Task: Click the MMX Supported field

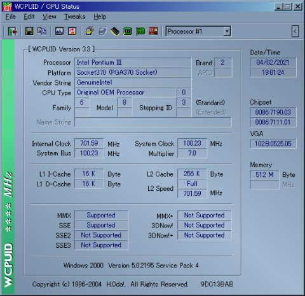Action: click(x=101, y=216)
